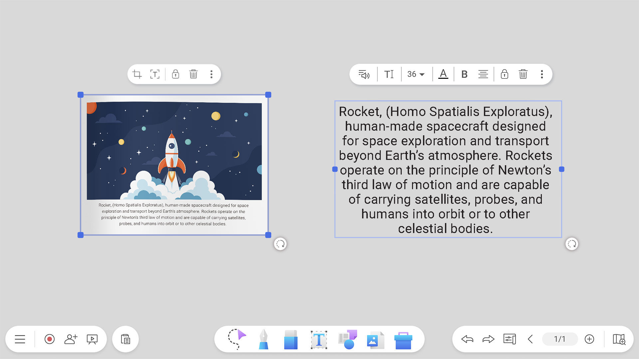Open the shapes and sticky notes tool
Image resolution: width=639 pixels, height=359 pixels.
pyautogui.click(x=347, y=339)
